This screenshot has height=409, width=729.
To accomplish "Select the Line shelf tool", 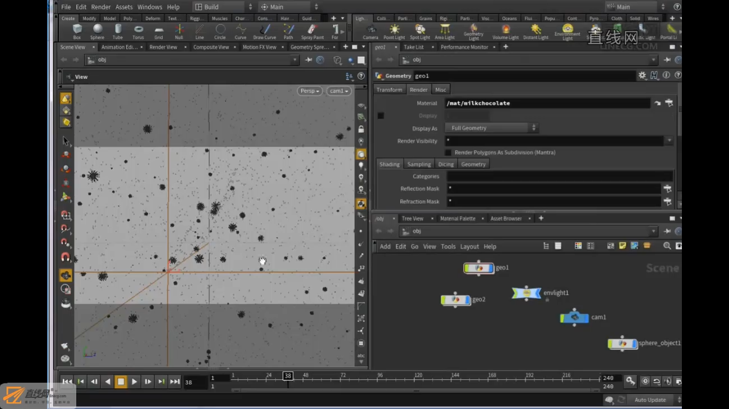I will click(200, 31).
